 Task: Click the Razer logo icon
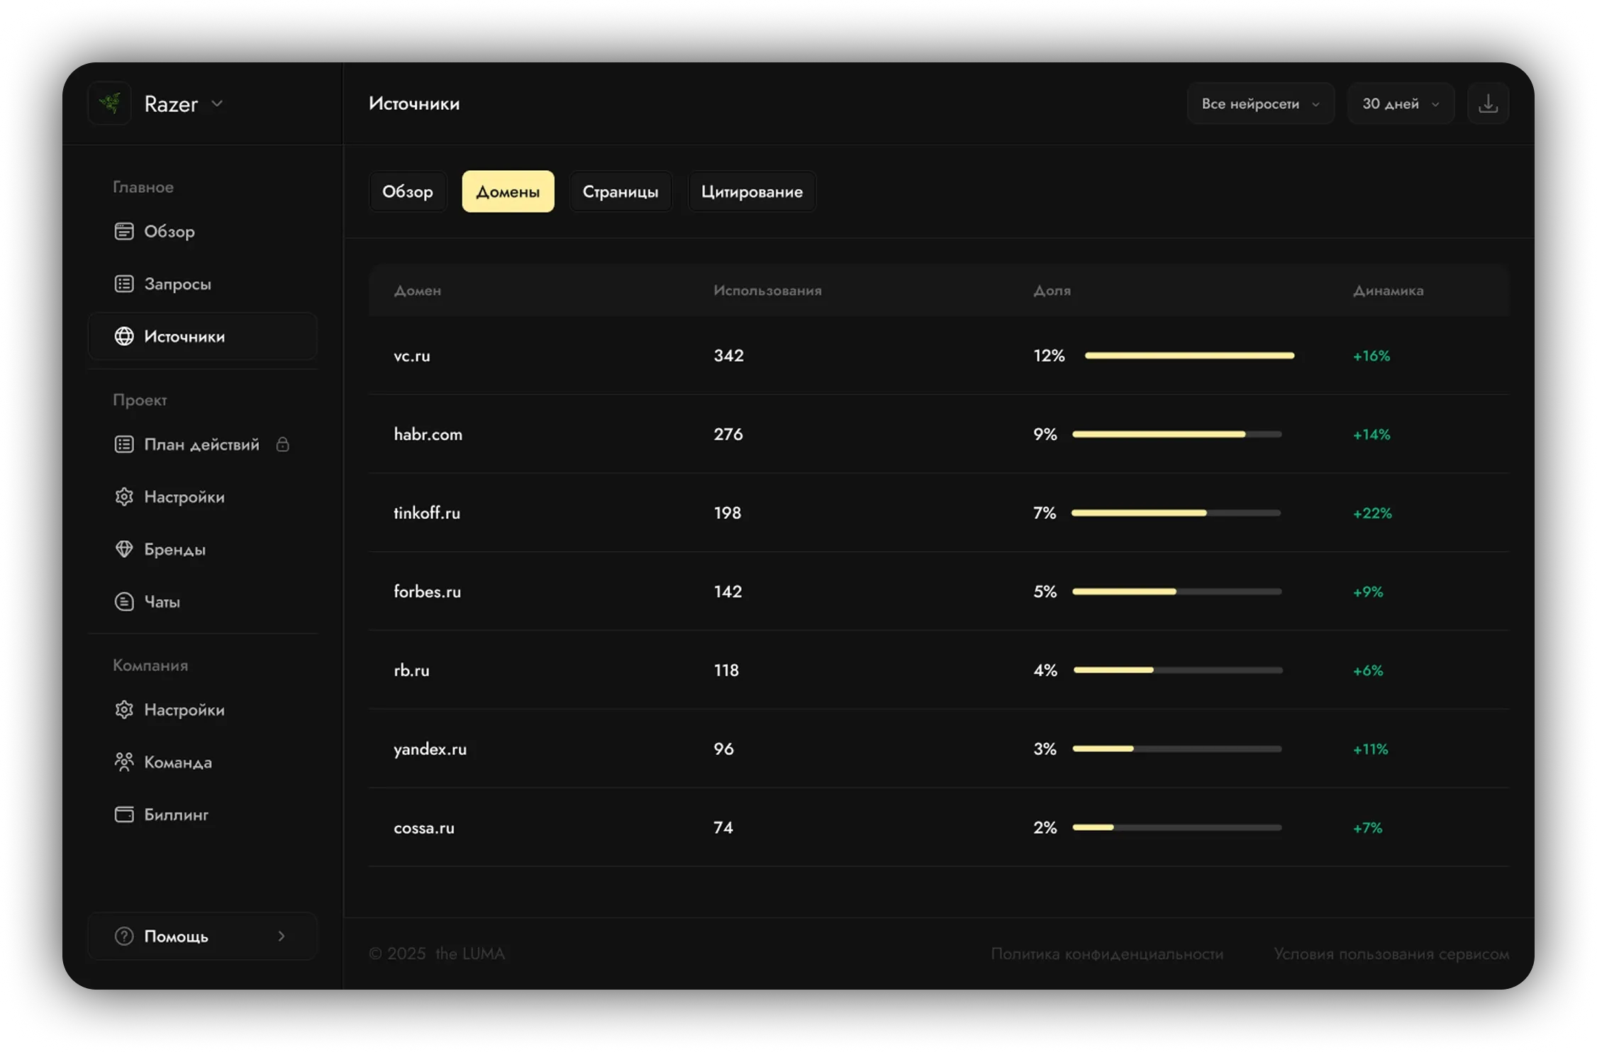(x=110, y=103)
